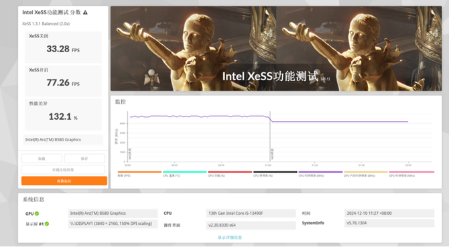Click the 13th Gen Intel Core i5-13490F field
Screen dimensions: 449x247
(251, 214)
